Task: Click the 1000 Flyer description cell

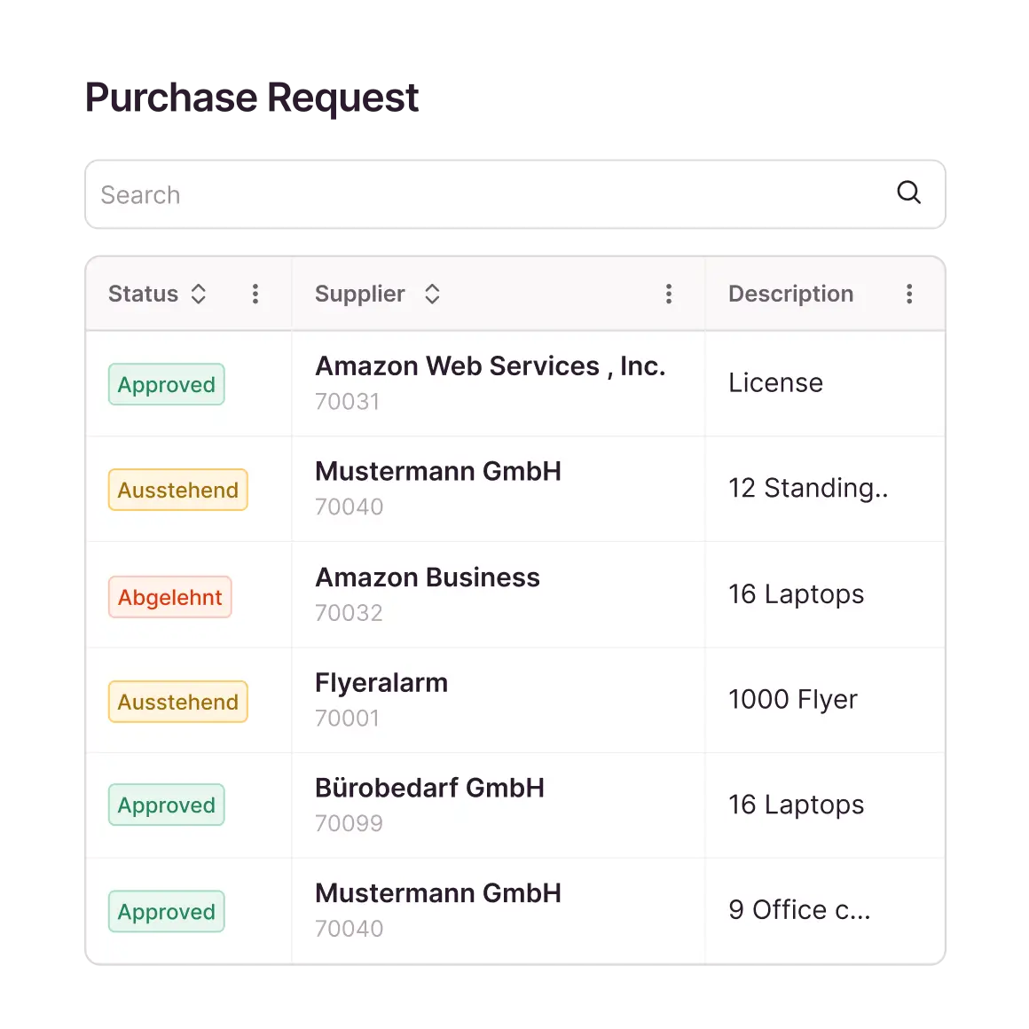Action: pyautogui.click(x=792, y=700)
